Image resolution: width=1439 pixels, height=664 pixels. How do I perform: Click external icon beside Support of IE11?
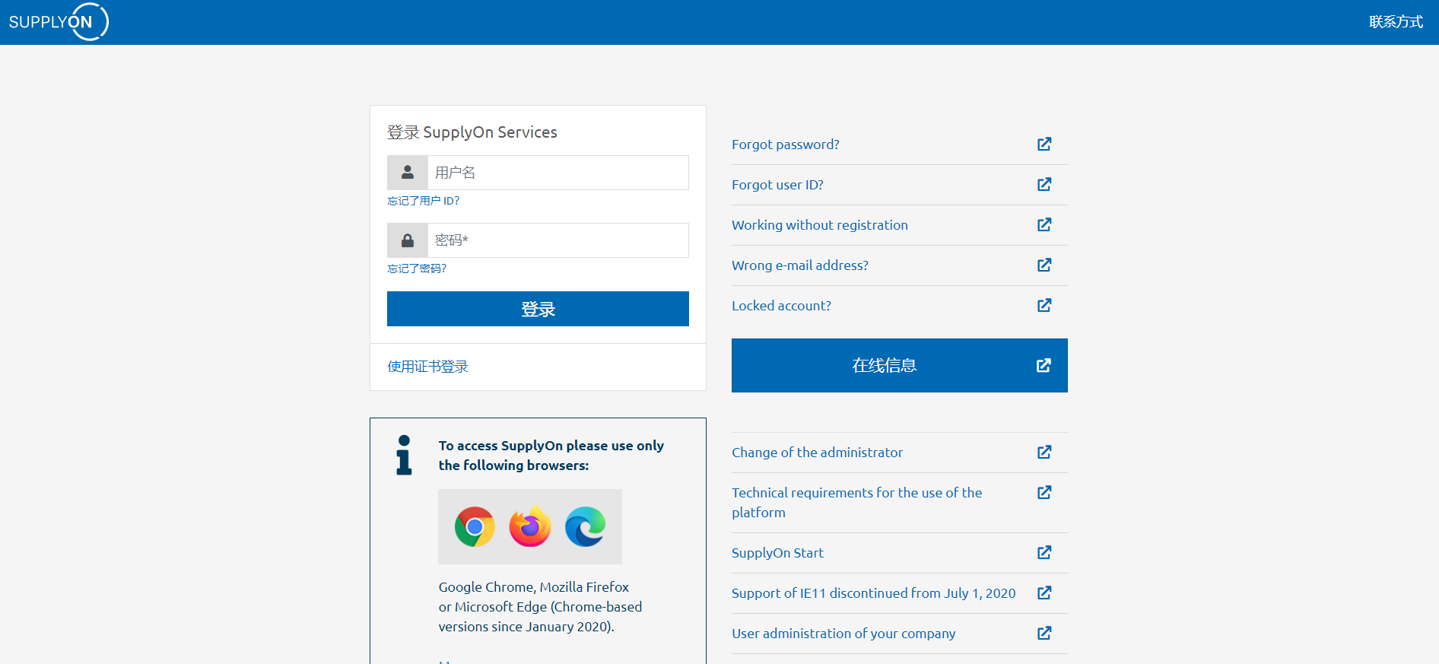(x=1044, y=593)
